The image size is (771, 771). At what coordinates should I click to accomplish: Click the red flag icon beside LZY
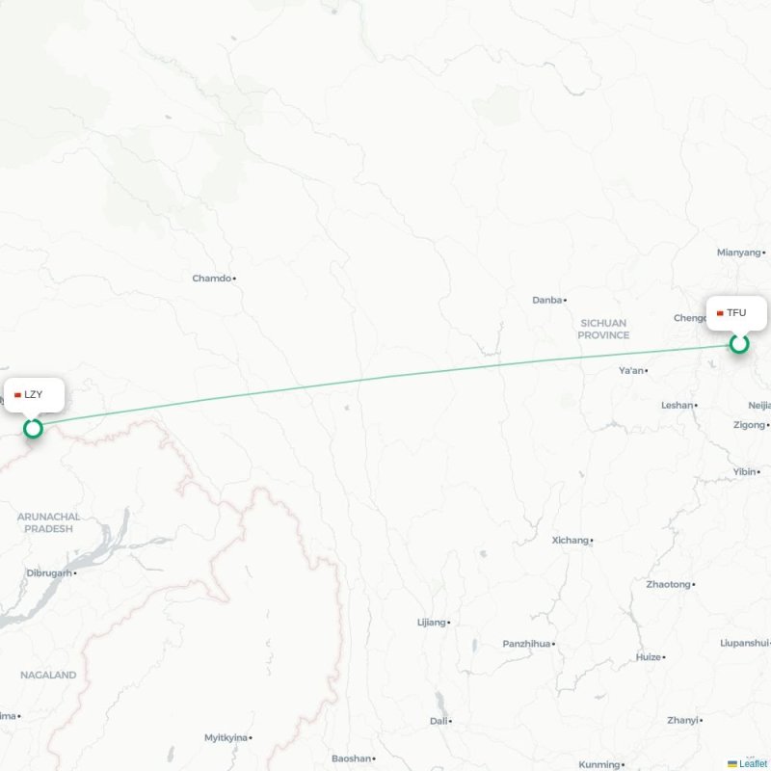pyautogui.click(x=17, y=395)
